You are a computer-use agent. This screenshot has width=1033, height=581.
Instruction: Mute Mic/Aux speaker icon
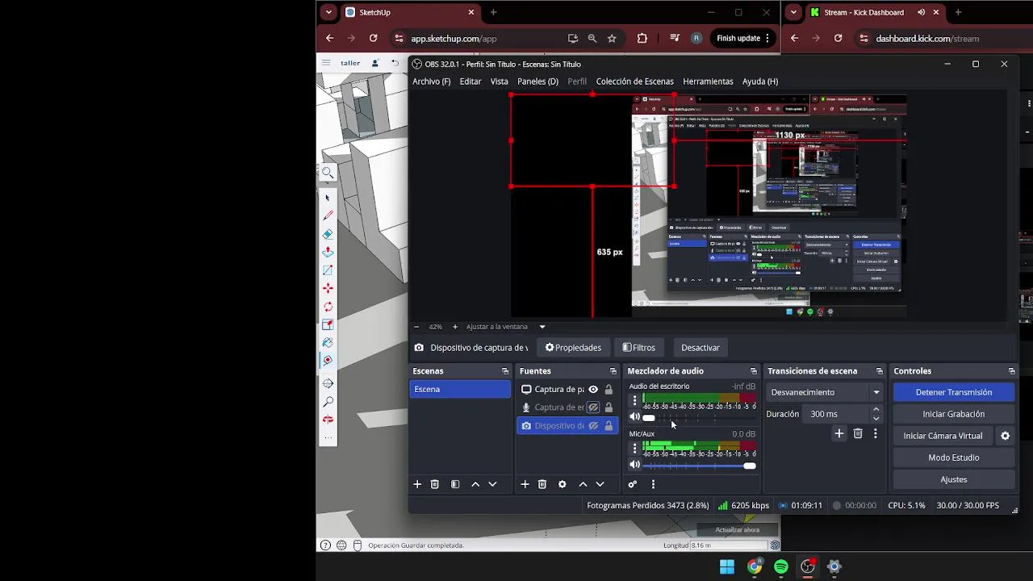[x=634, y=465]
